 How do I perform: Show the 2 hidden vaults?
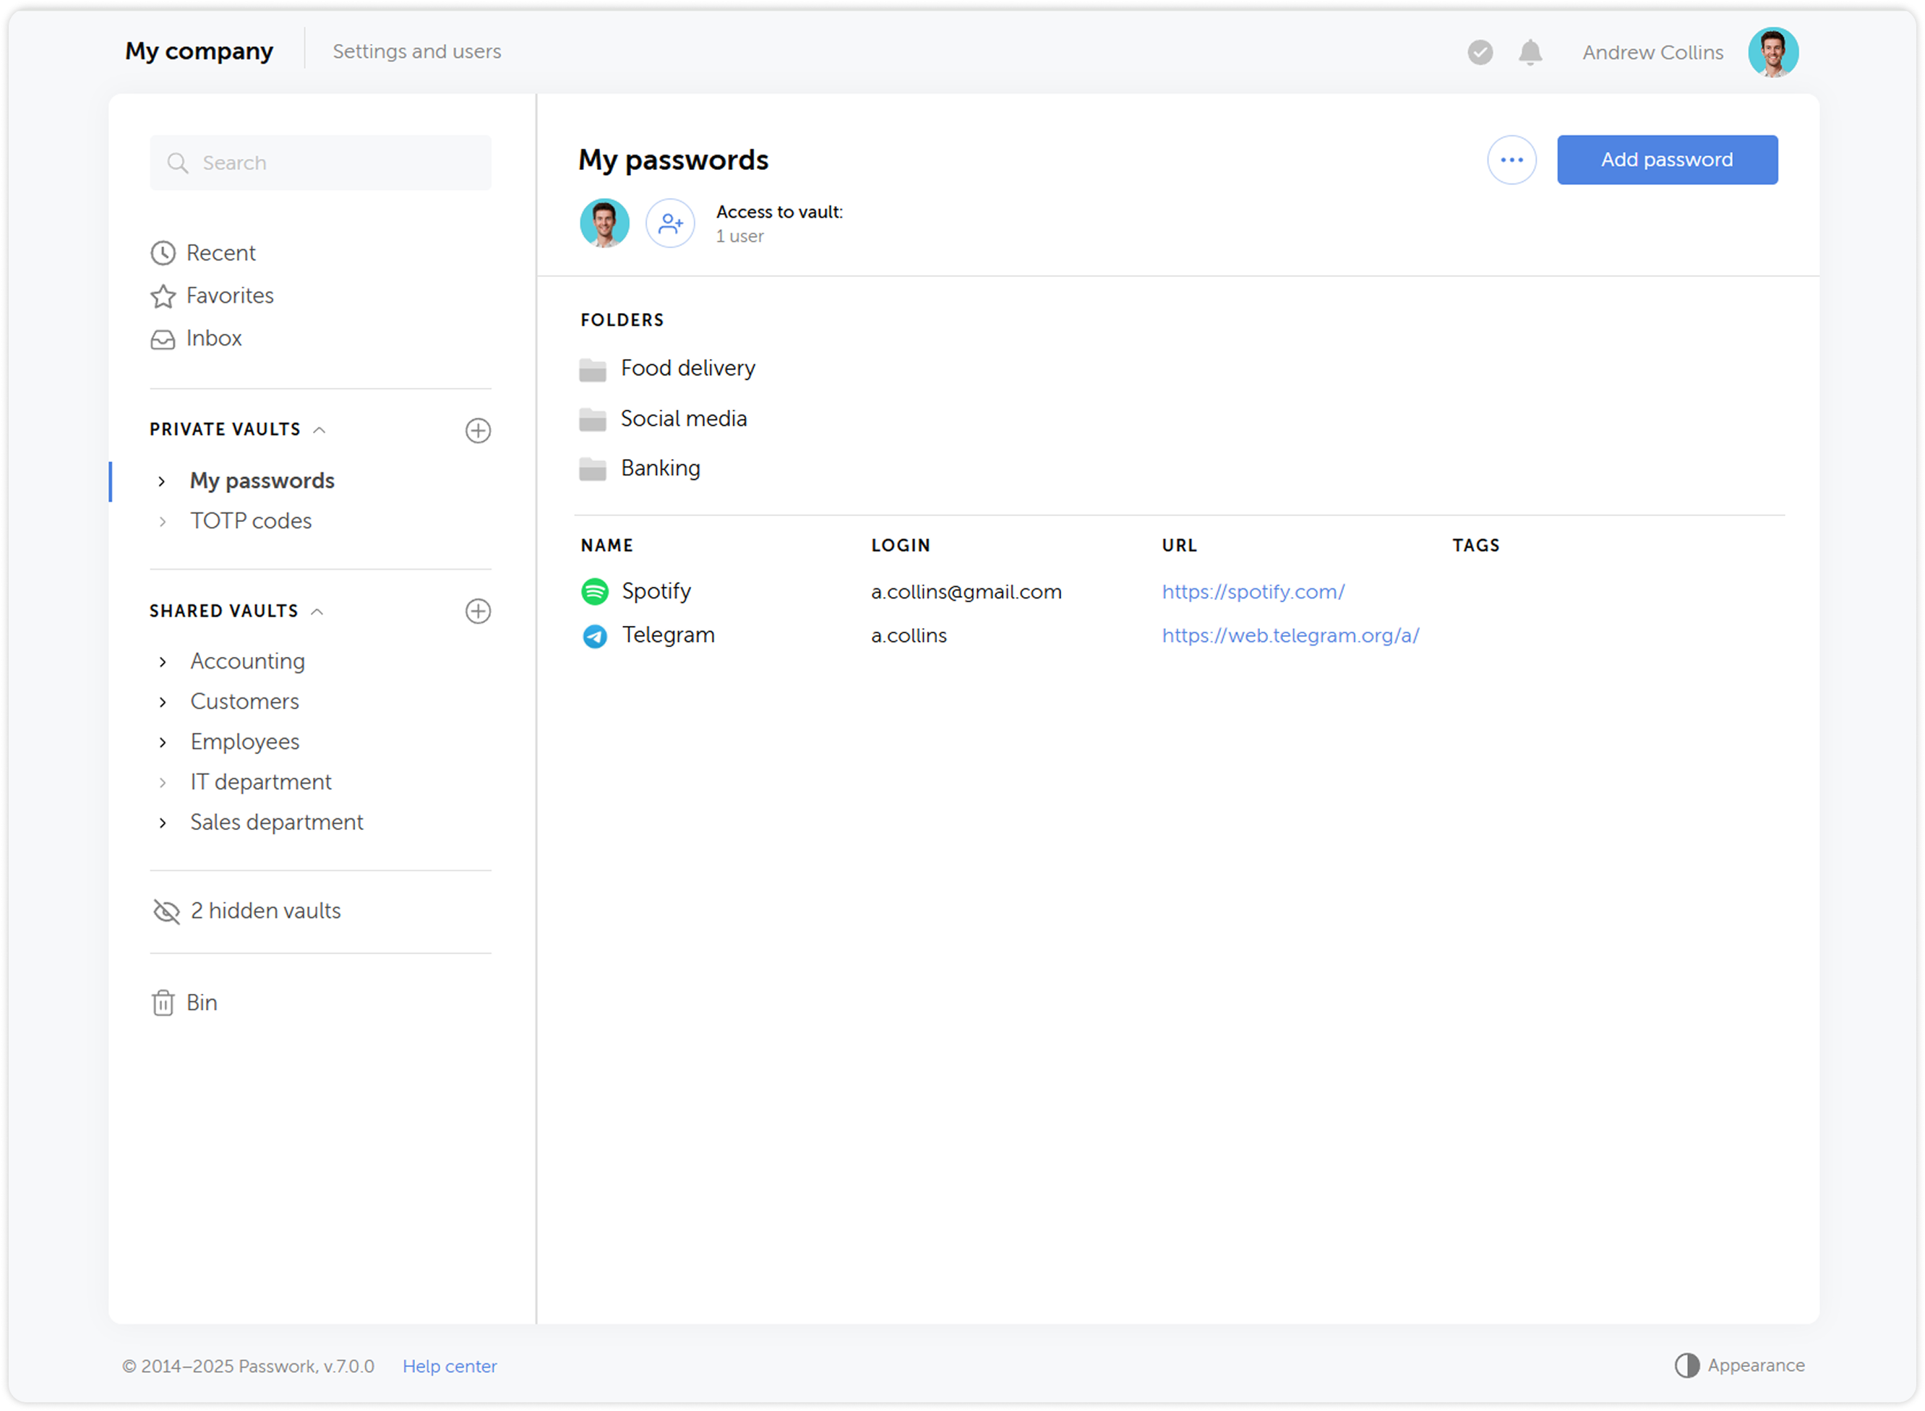[265, 911]
